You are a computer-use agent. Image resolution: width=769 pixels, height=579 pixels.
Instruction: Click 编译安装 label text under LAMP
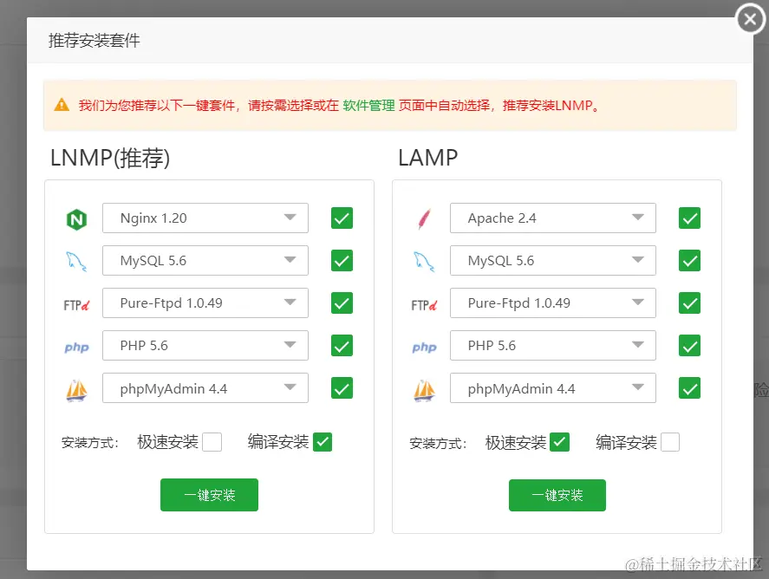coord(626,442)
